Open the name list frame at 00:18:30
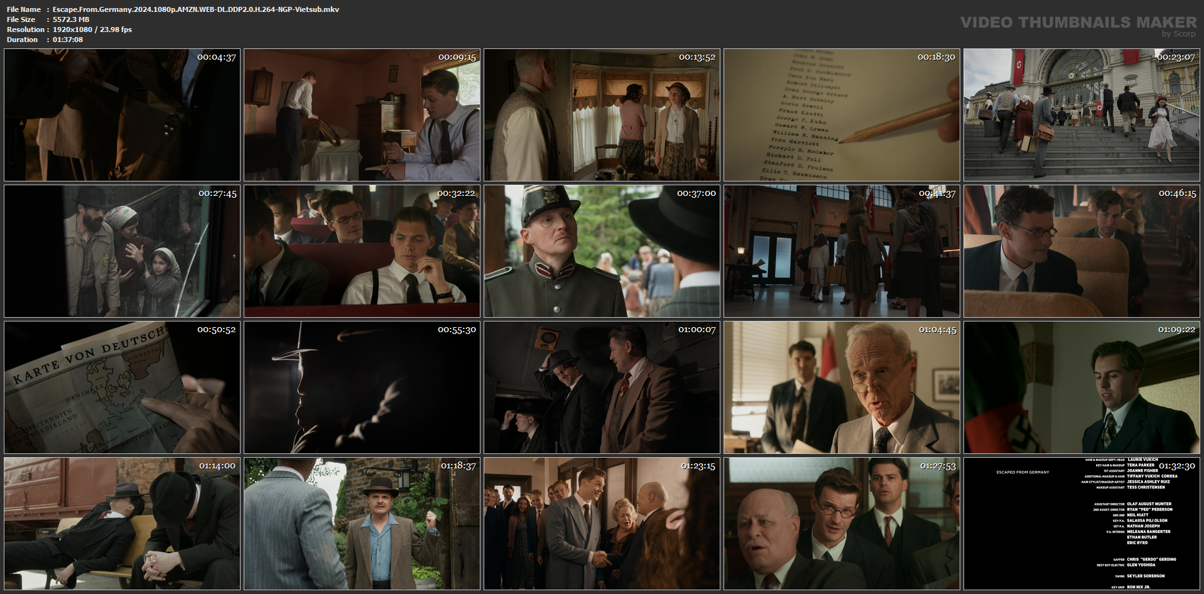This screenshot has height=594, width=1204. pos(842,115)
